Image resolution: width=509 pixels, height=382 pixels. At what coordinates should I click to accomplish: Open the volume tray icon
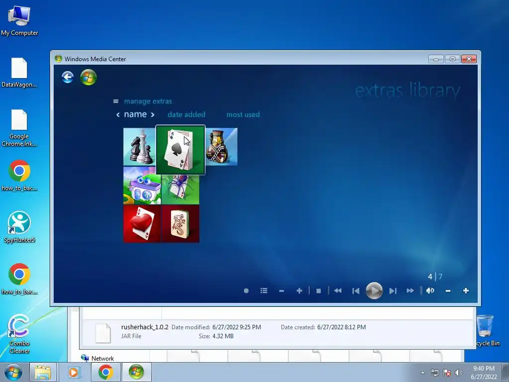459,373
